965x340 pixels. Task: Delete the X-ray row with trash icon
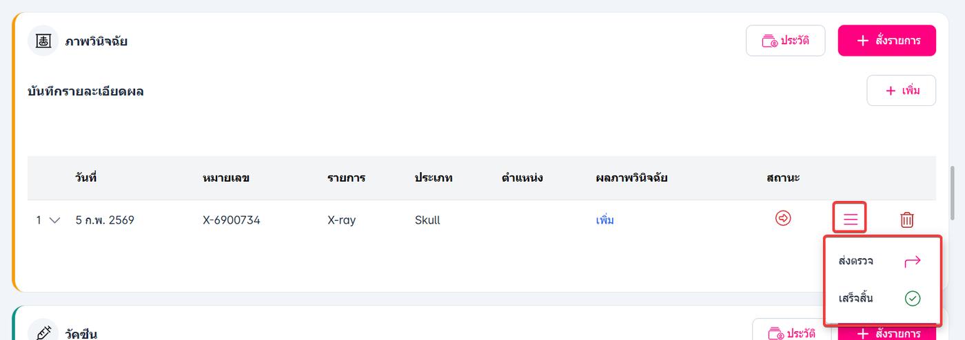pyautogui.click(x=907, y=220)
